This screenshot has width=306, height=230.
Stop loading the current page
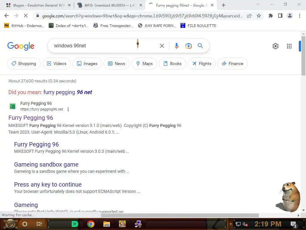(x=26, y=16)
